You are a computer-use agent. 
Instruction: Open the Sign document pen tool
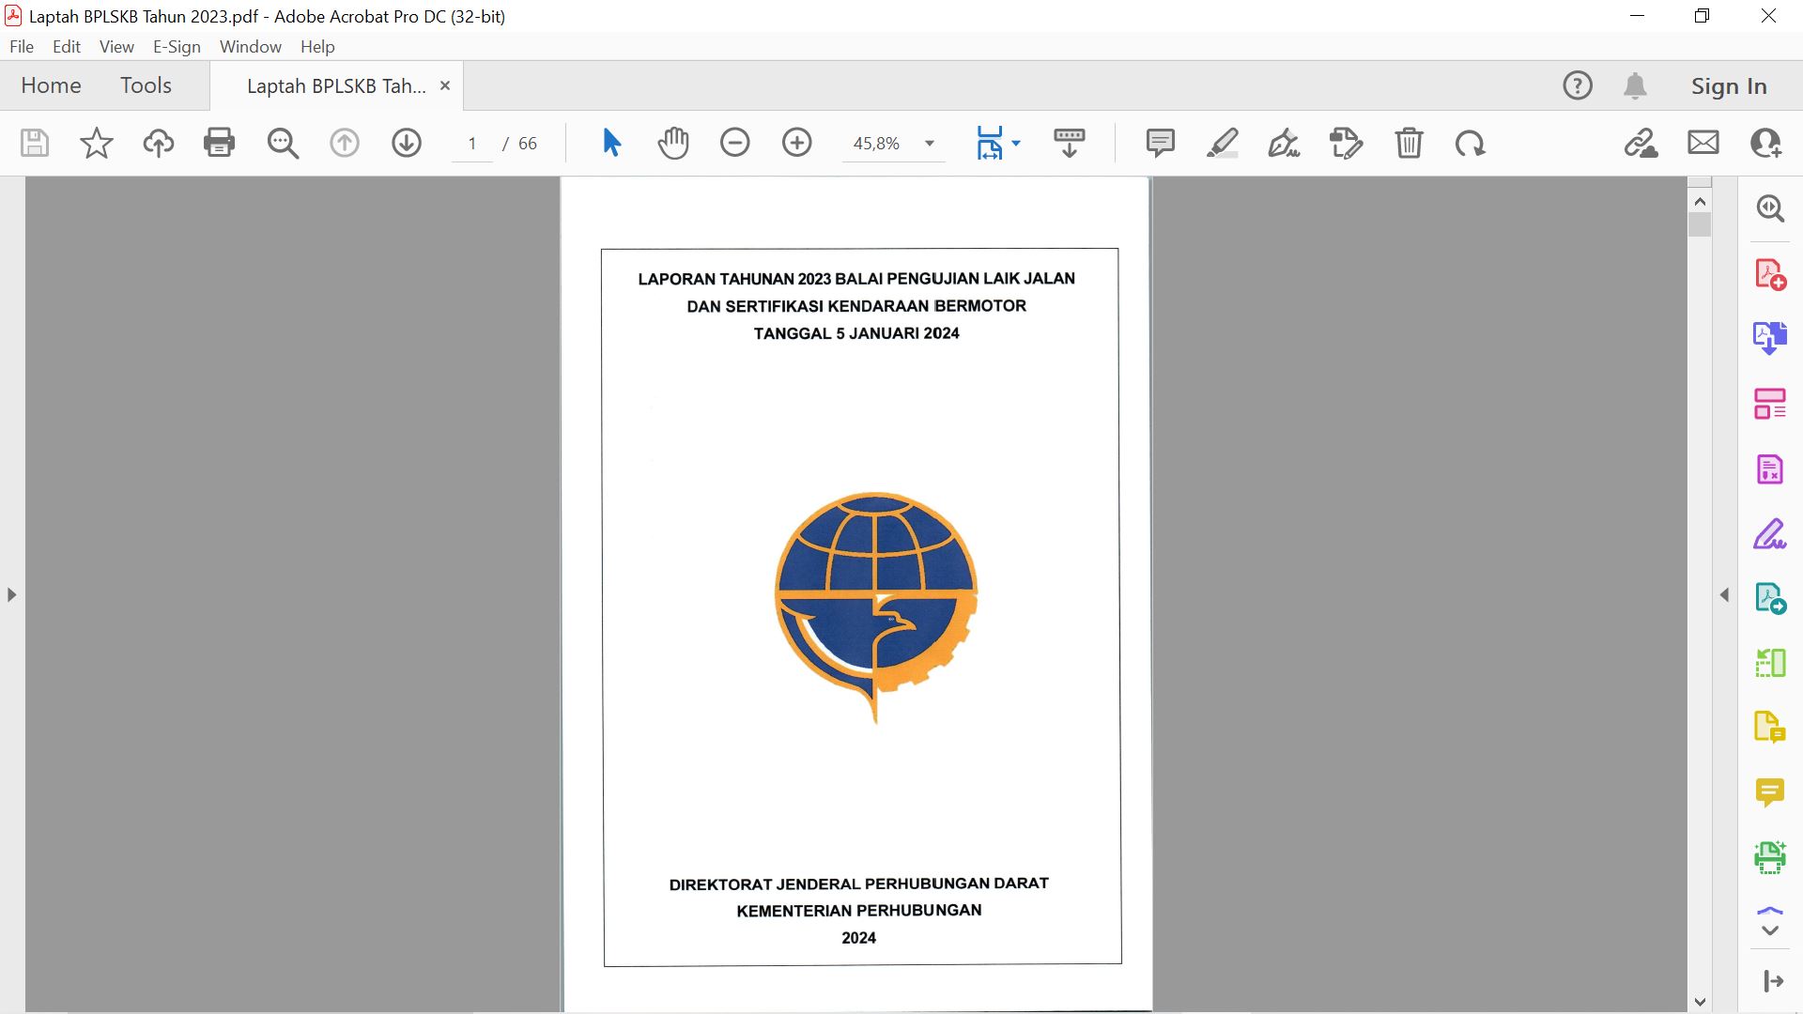1284,143
